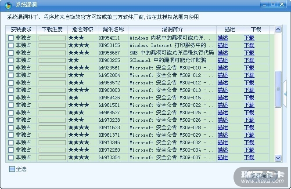
Task: Click the two-star rating of KB960225
Action: click(73, 60)
